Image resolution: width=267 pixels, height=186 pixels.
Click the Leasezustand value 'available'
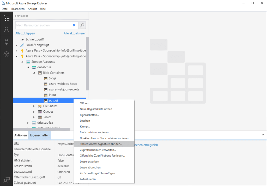click(x=63, y=166)
